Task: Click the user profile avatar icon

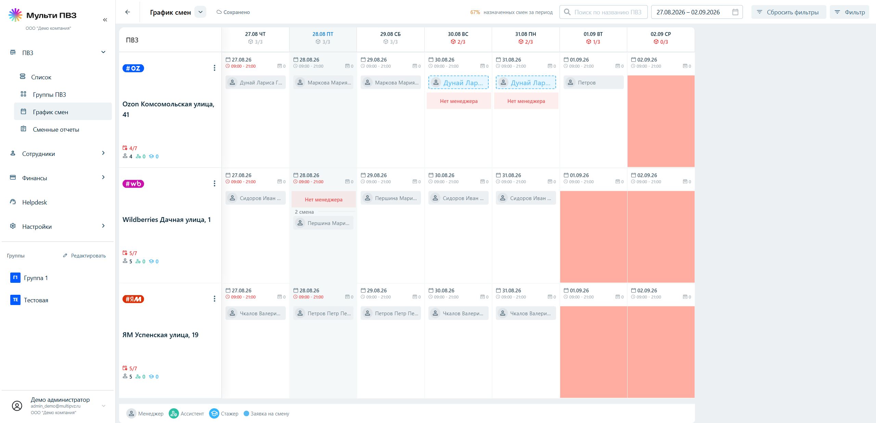Action: click(17, 406)
